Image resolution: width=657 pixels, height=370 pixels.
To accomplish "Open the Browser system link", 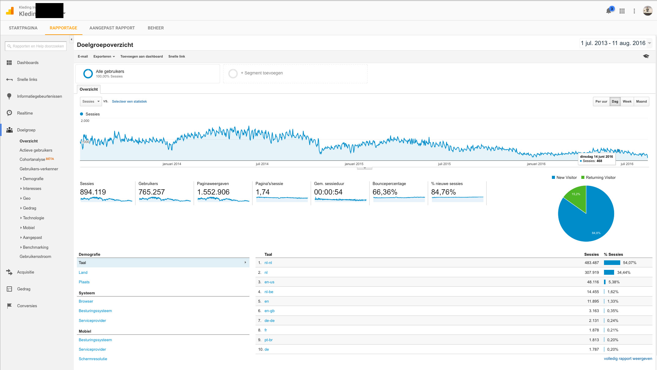I will 86,301.
